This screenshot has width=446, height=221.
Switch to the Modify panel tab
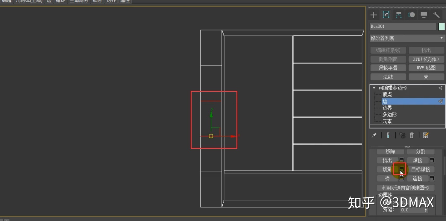[x=386, y=15]
